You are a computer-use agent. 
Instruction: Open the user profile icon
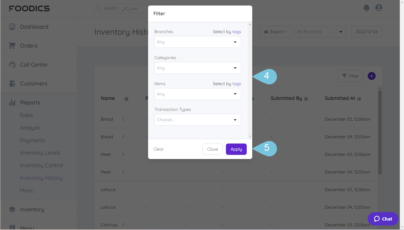point(378,8)
